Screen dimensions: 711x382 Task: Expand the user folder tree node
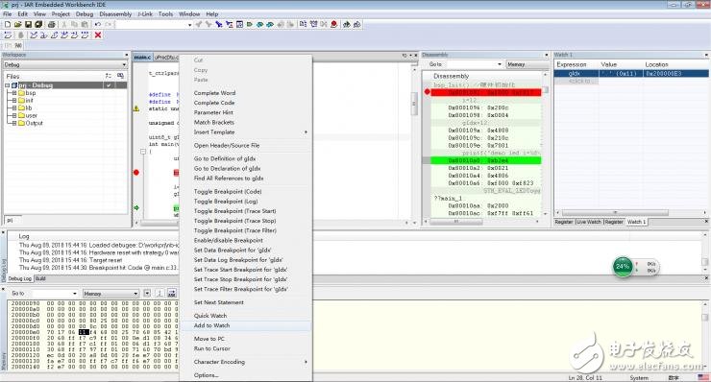pyautogui.click(x=14, y=115)
